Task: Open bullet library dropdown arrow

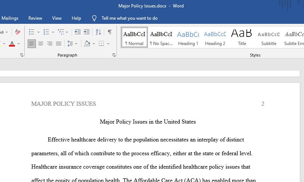Action: pyautogui.click(x=38, y=32)
